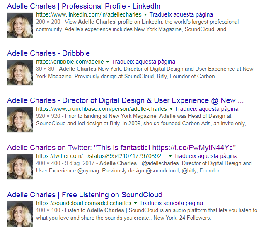261x232 pixels.
Task: Click 'Tradueix aquesta pàgina' for the Crunchbase result
Action: [207, 109]
